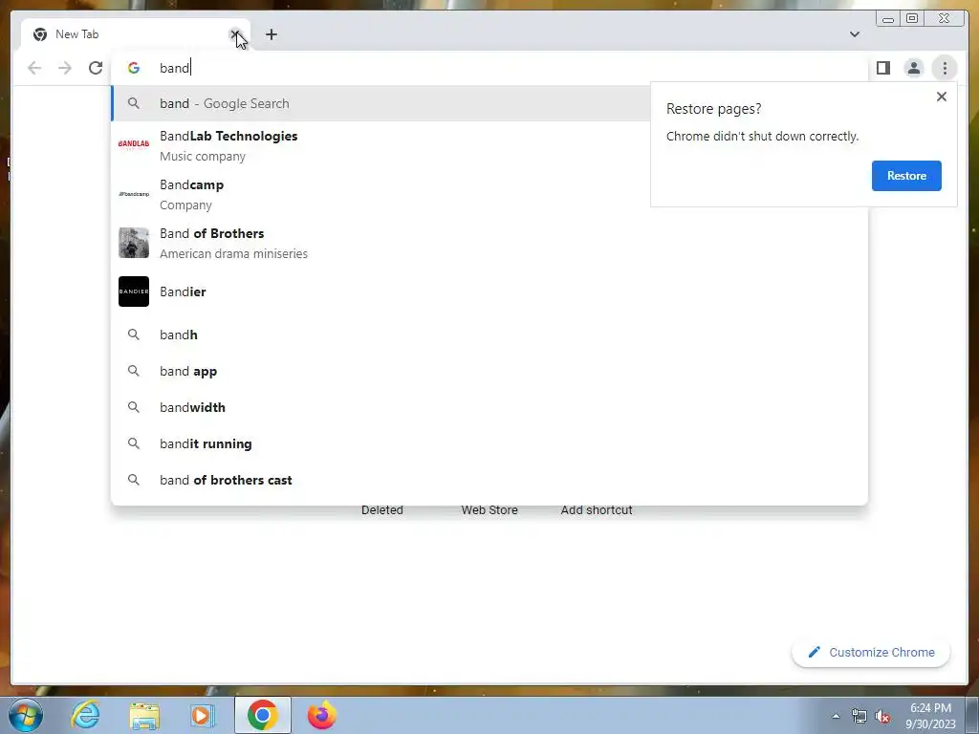Image resolution: width=979 pixels, height=734 pixels.
Task: Launch Internet Explorer from taskbar
Action: pyautogui.click(x=85, y=715)
